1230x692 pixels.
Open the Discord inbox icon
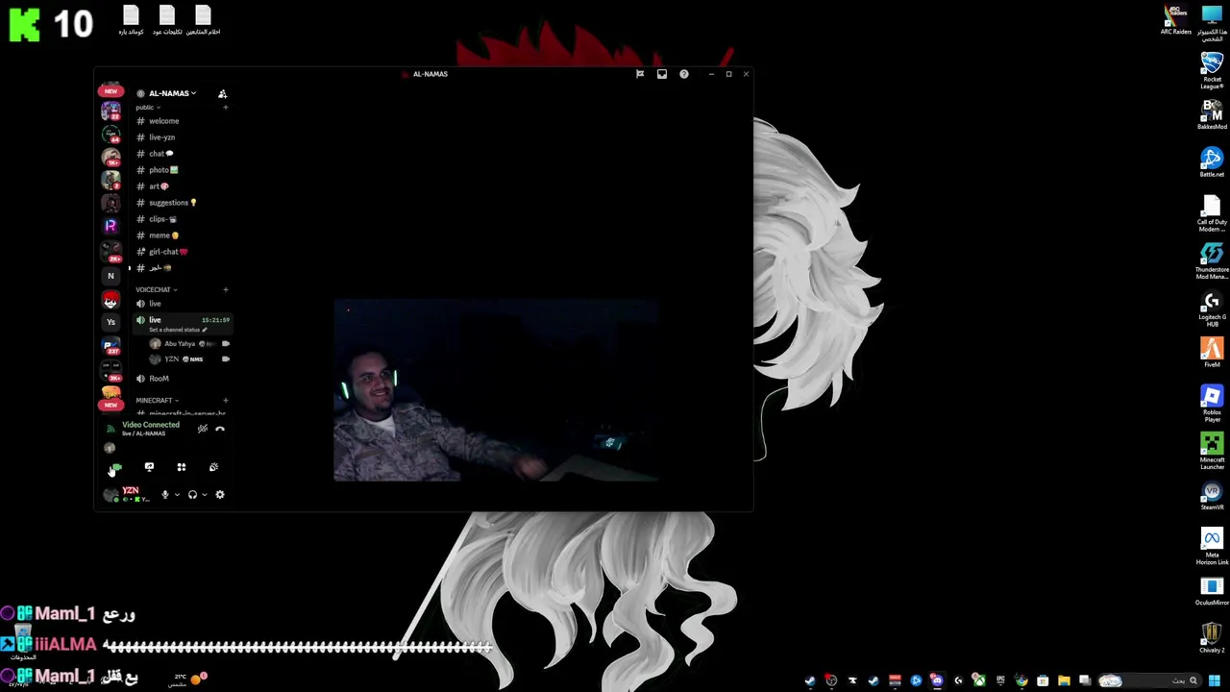pos(662,74)
